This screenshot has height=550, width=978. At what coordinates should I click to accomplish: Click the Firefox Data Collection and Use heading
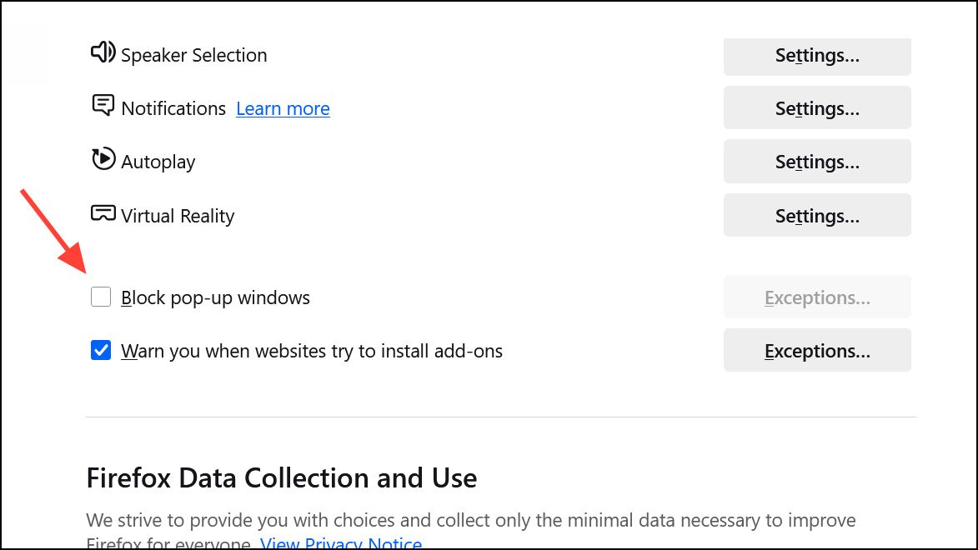(x=281, y=477)
